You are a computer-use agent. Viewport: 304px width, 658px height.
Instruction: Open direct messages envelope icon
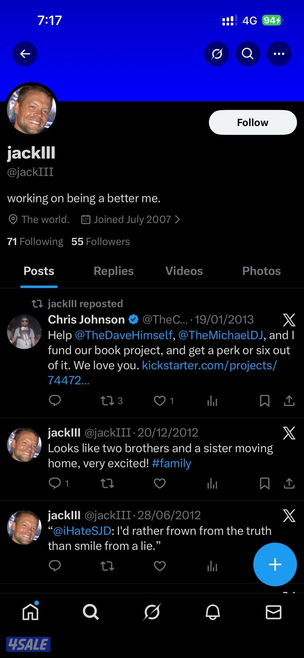coord(273,612)
